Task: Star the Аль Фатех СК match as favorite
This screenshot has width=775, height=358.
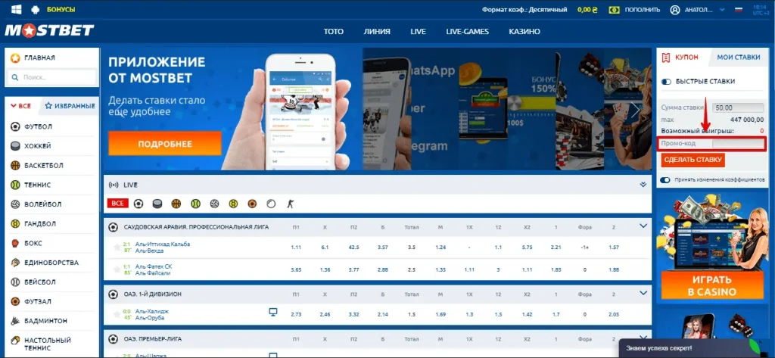Action: [x=117, y=269]
